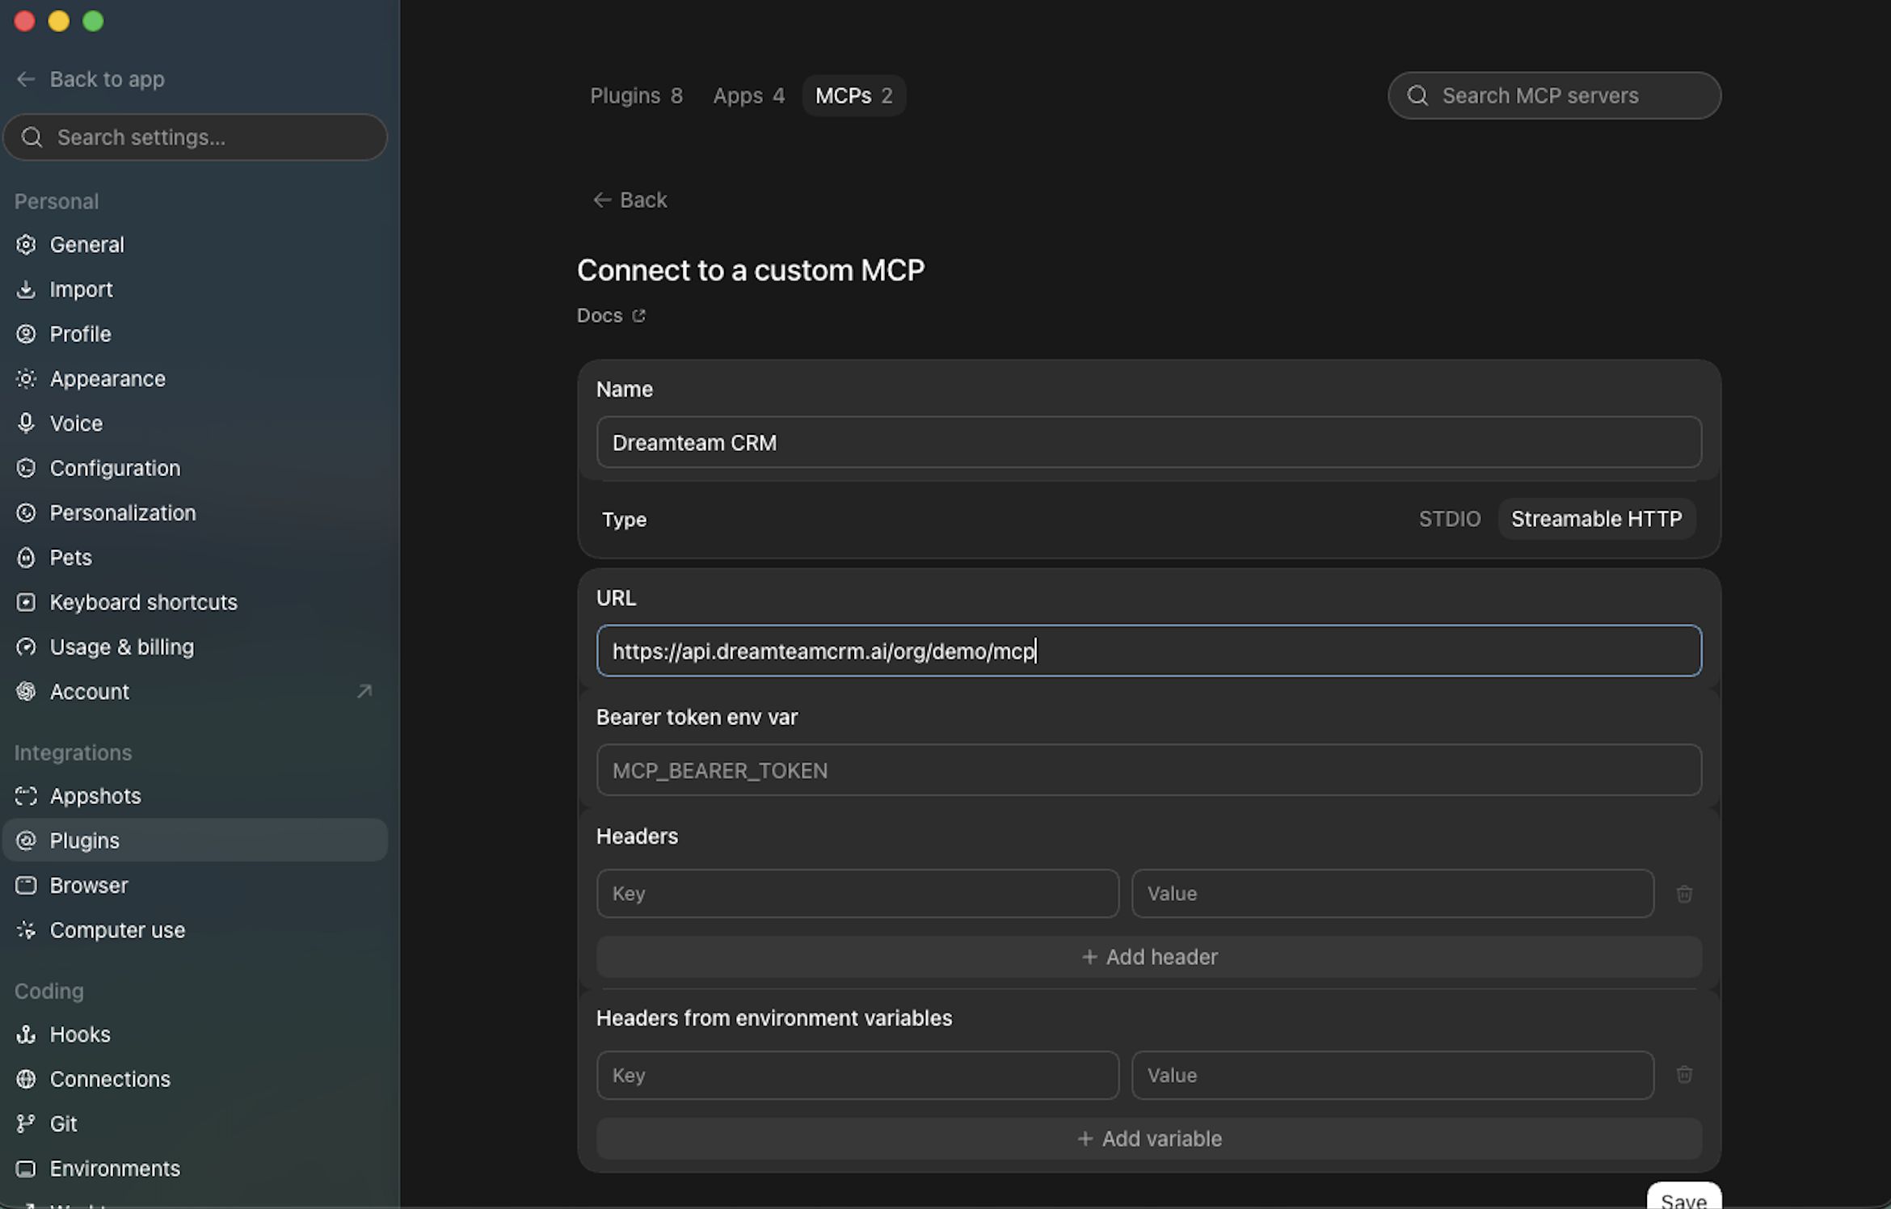1891x1209 pixels.
Task: Click the Voice microphone icon
Action: pyautogui.click(x=26, y=423)
